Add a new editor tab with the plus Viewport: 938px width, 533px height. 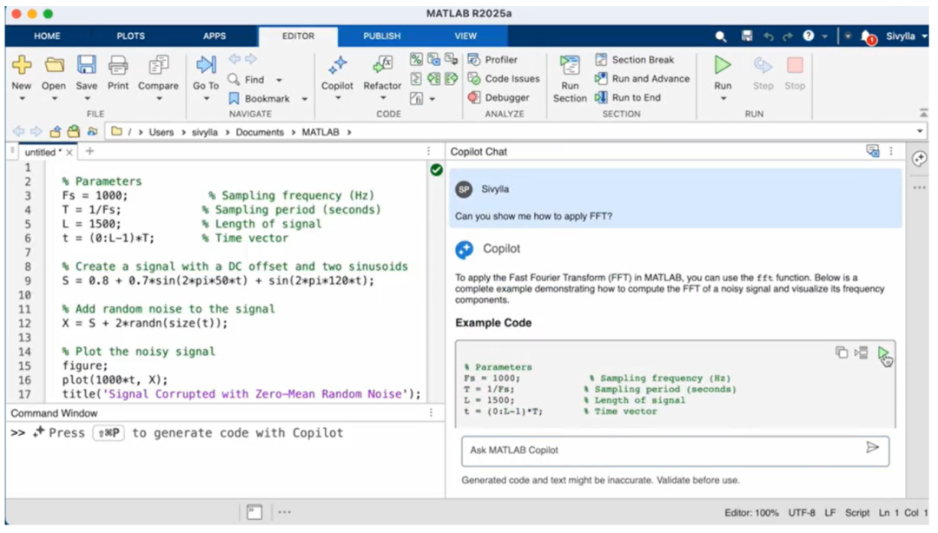tap(89, 151)
